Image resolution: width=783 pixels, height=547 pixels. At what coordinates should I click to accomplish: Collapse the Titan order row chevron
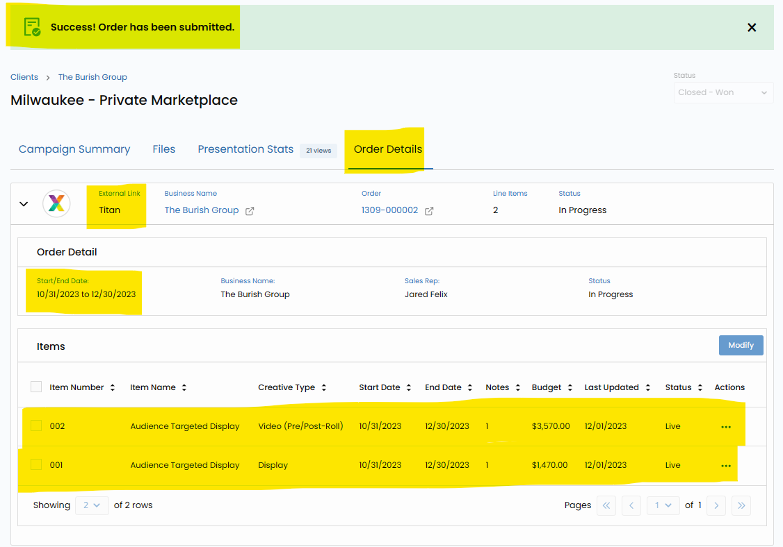click(24, 204)
